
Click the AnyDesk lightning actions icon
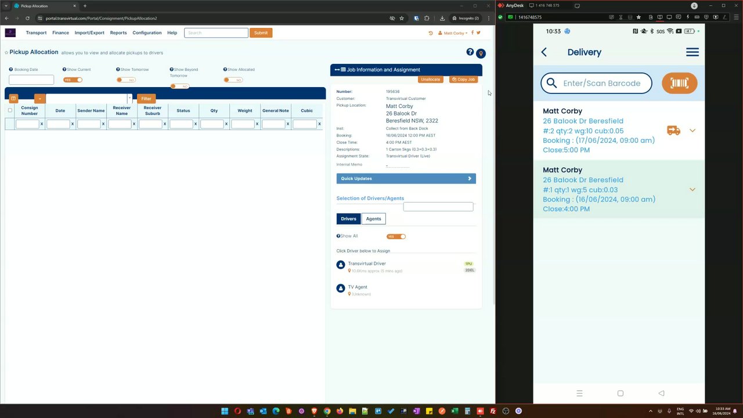pos(687,17)
